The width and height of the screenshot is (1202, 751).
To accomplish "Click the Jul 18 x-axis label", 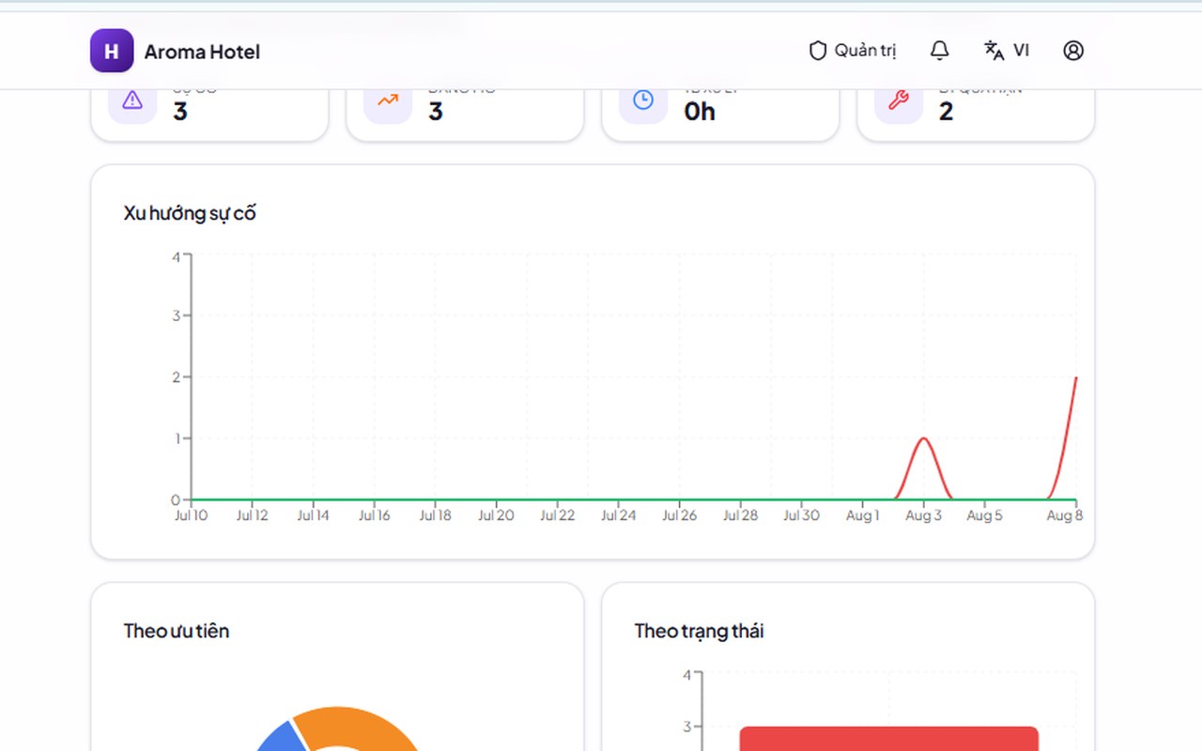I will pos(436,515).
